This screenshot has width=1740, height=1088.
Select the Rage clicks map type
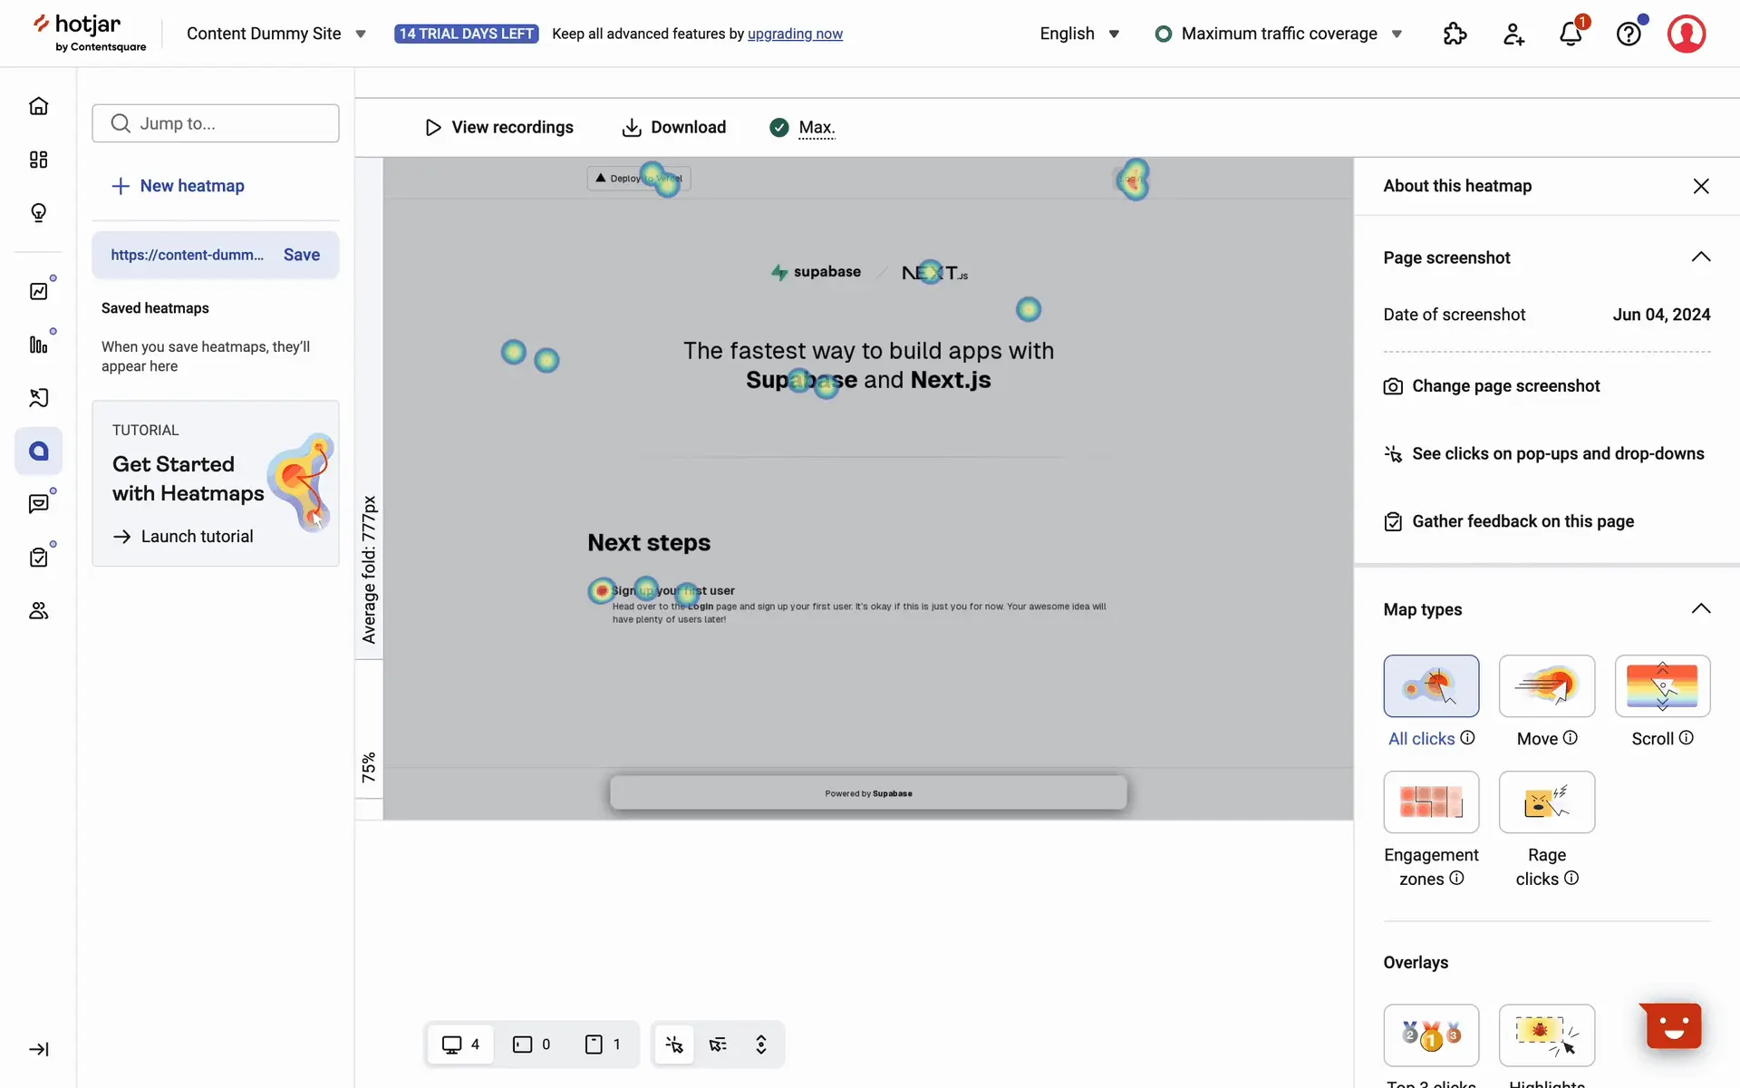click(1546, 802)
